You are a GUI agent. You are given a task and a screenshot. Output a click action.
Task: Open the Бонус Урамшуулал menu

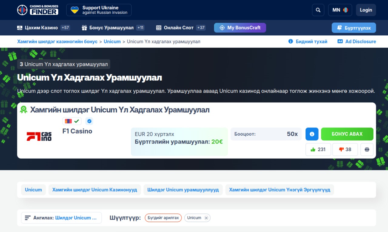[113, 28]
